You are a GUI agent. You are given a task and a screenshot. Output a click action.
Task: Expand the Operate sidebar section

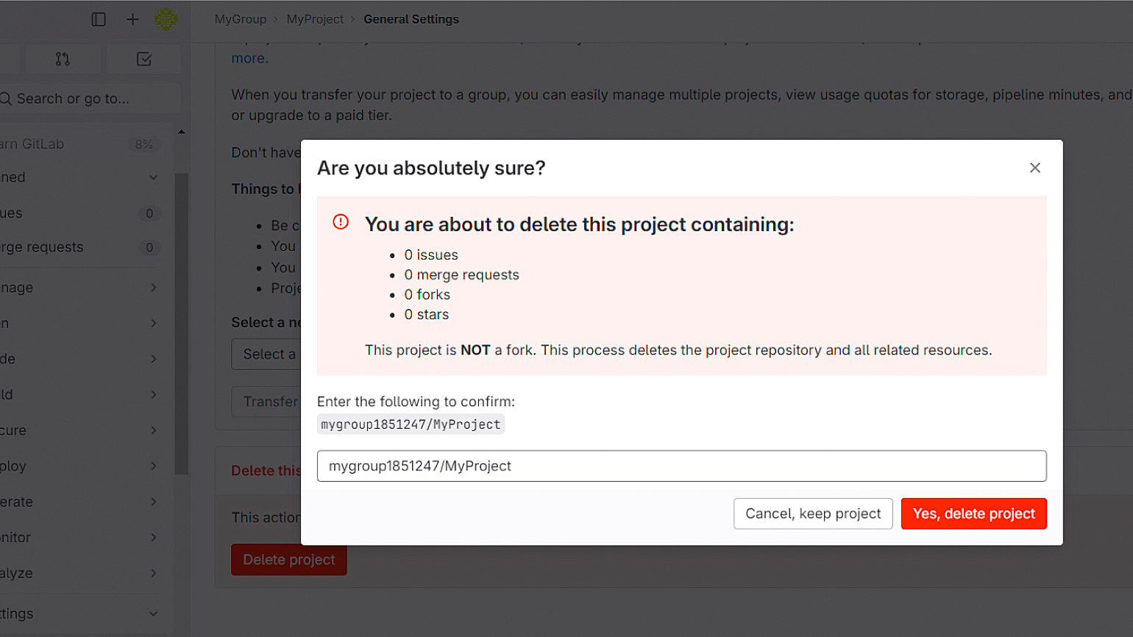pyautogui.click(x=81, y=502)
